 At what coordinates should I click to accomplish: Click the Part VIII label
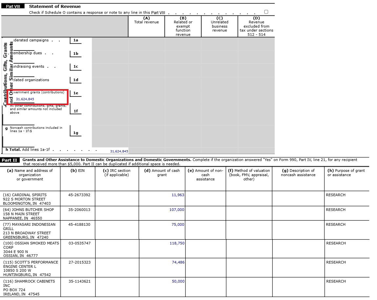tap(13, 6)
